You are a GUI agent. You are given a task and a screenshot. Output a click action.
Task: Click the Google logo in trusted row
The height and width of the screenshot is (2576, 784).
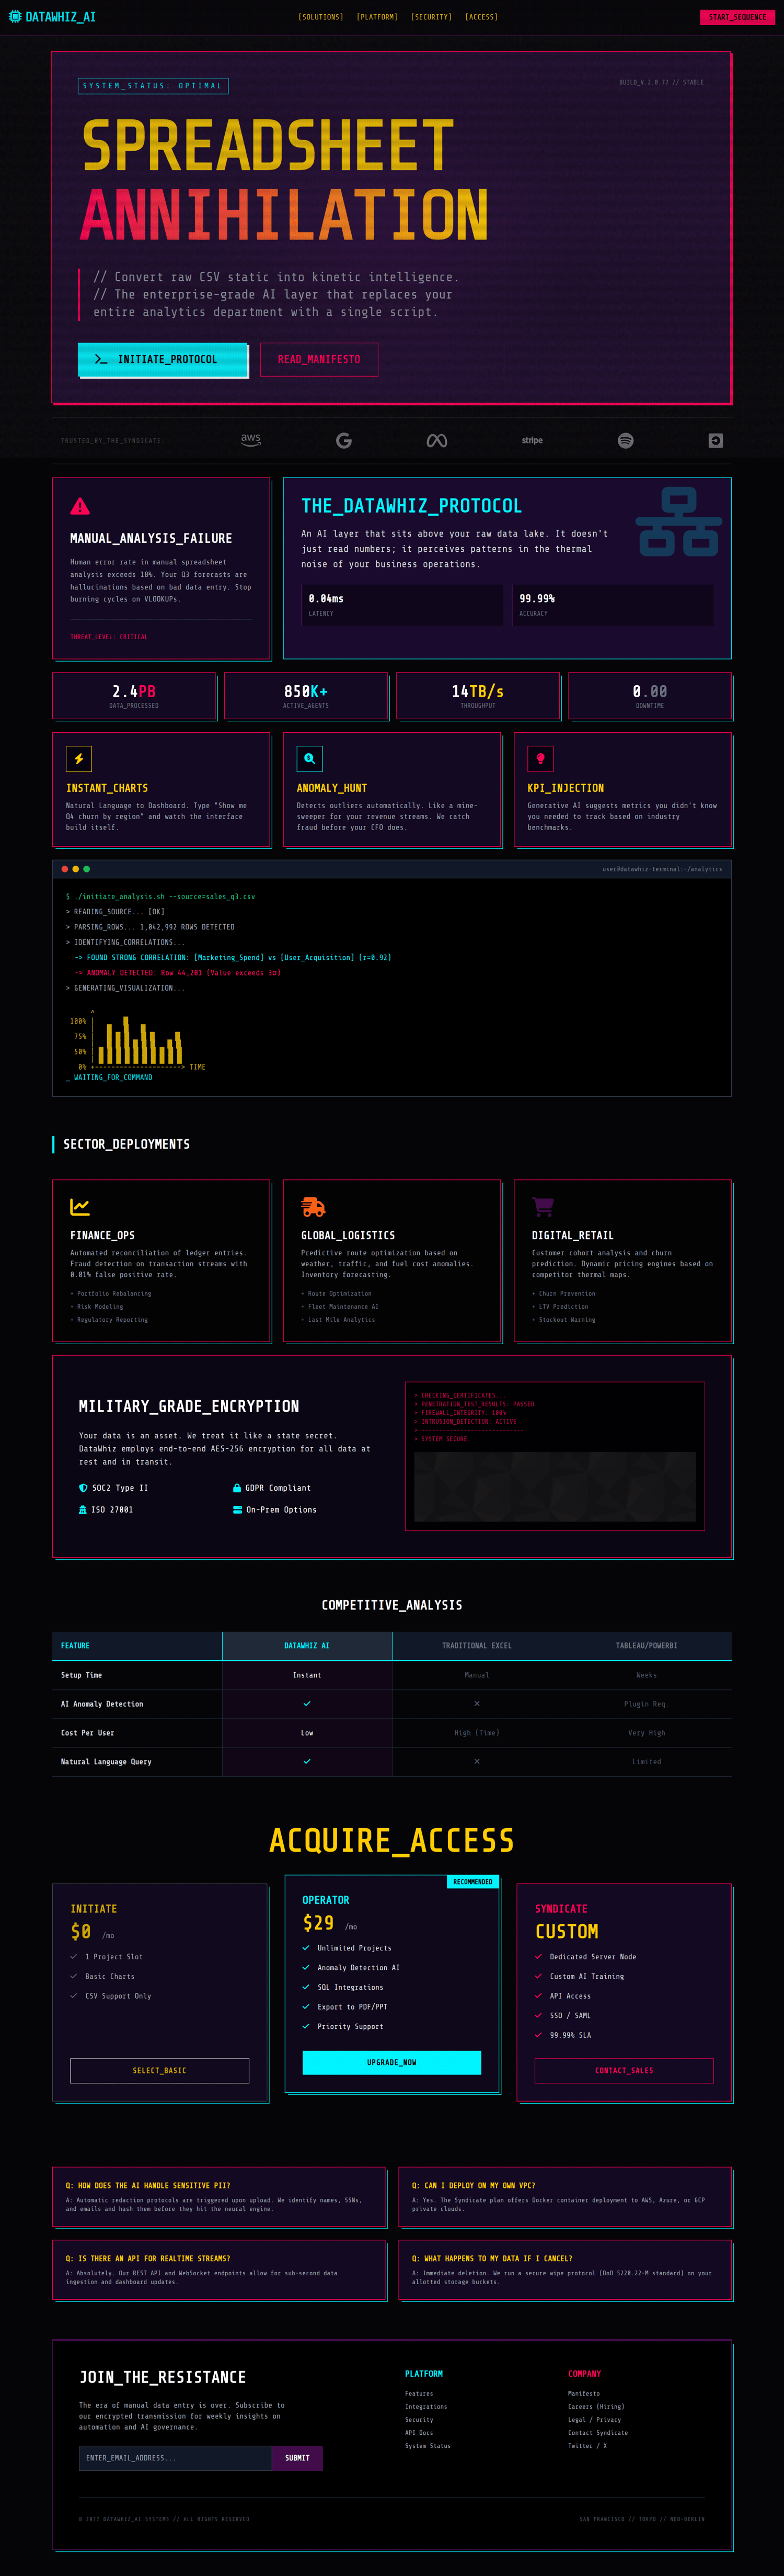click(x=343, y=440)
